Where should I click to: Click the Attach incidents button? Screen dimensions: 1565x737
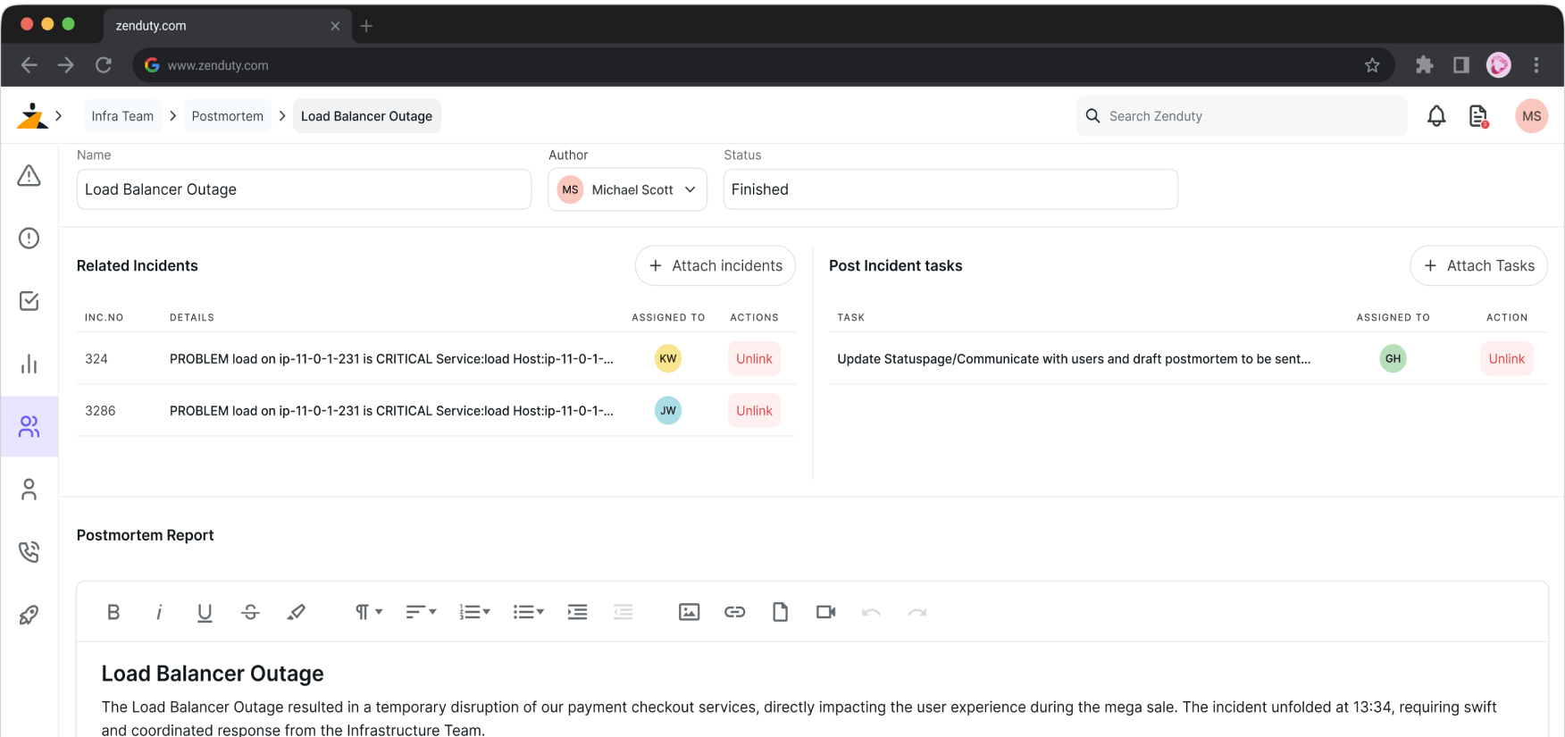(715, 265)
